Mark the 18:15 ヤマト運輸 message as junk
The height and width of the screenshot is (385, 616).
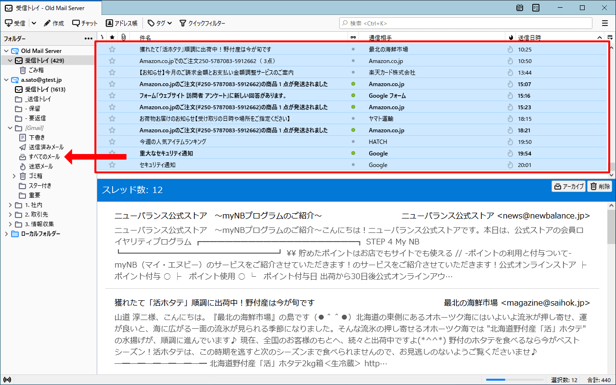(x=511, y=118)
